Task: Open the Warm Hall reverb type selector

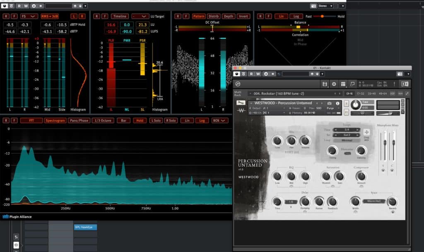Action: tap(374, 201)
